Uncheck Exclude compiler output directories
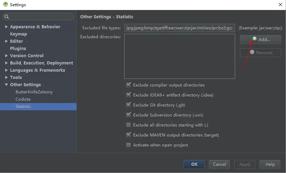Screen dimensions: 286x173 pyautogui.click(x=129, y=85)
